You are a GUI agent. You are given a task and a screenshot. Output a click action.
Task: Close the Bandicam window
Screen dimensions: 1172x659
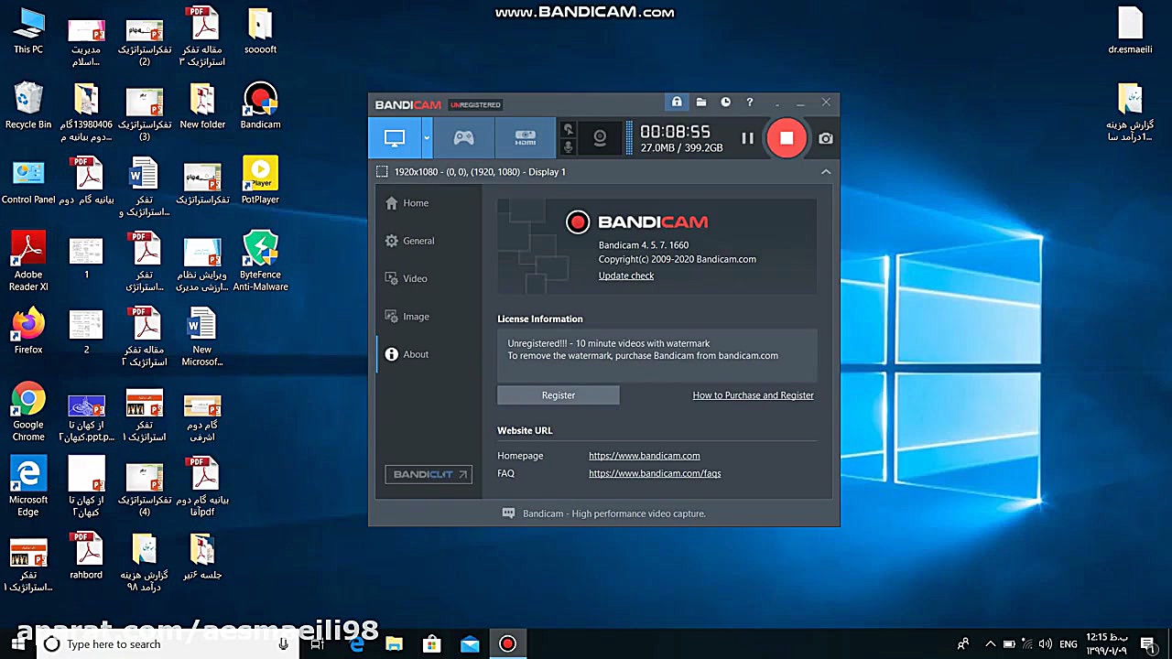(826, 103)
